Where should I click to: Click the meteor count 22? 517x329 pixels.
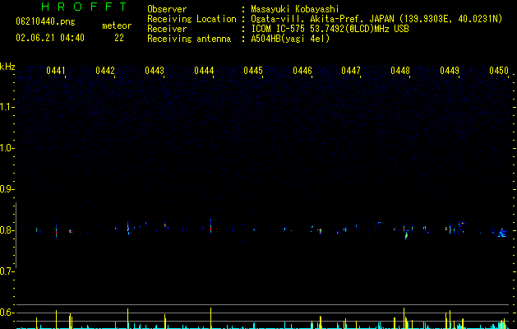(x=119, y=38)
